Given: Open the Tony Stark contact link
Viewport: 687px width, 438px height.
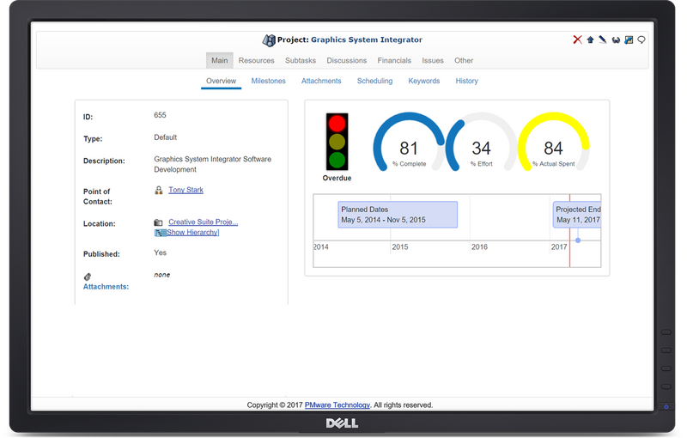Looking at the screenshot, I should (x=185, y=190).
